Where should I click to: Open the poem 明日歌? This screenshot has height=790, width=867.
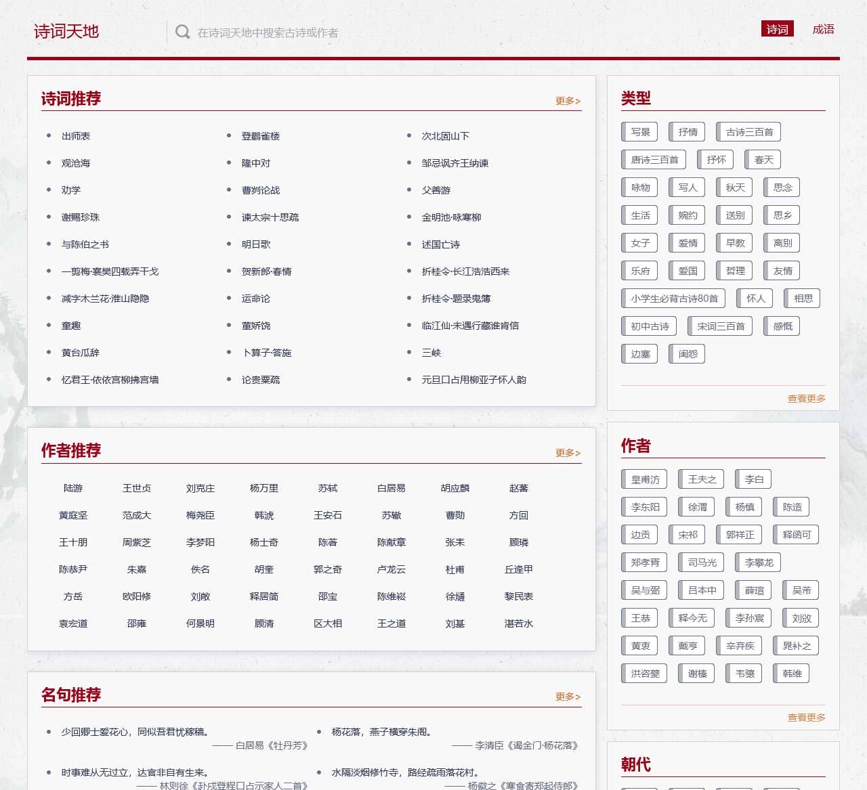coord(256,244)
